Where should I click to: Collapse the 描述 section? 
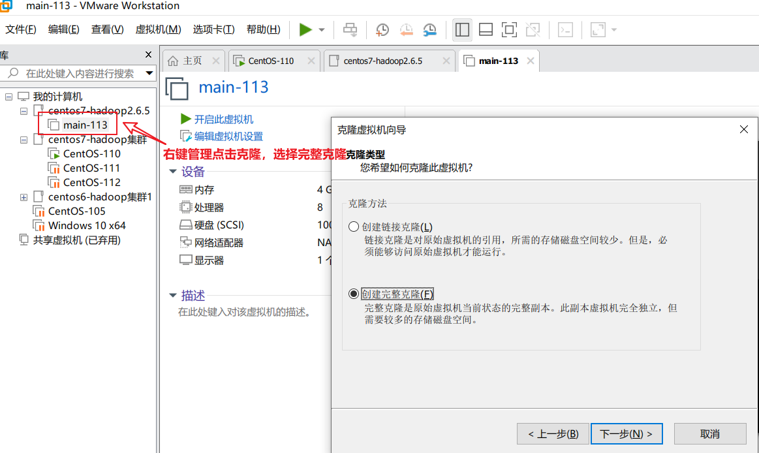coord(173,295)
